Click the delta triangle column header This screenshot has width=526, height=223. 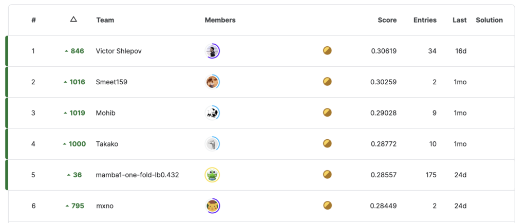click(x=73, y=20)
